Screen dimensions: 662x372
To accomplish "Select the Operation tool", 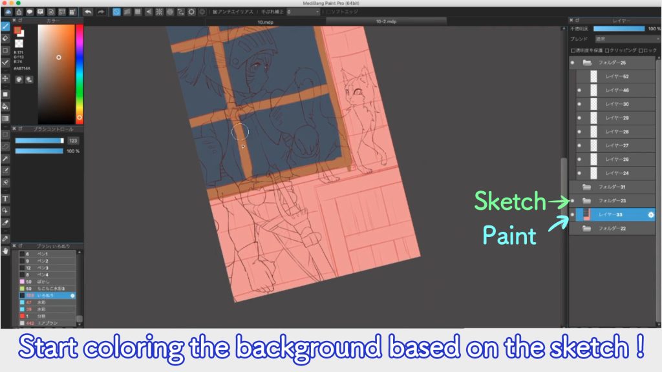I will pyautogui.click(x=5, y=211).
